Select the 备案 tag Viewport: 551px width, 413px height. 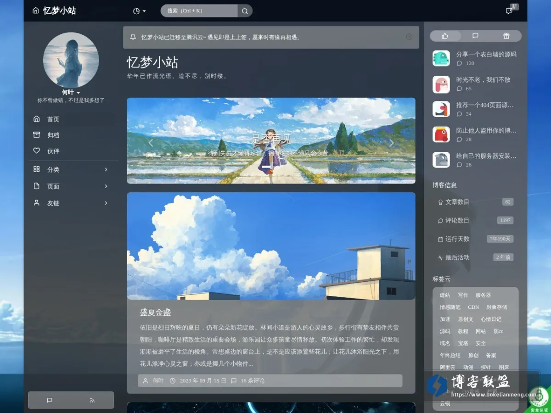(491, 355)
